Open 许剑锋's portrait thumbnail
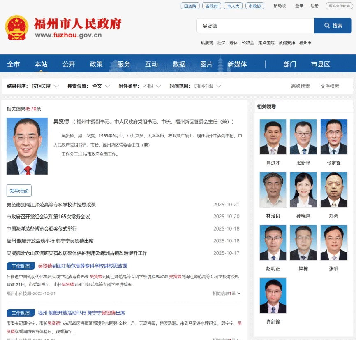The height and width of the screenshot is (340, 356). click(273, 296)
